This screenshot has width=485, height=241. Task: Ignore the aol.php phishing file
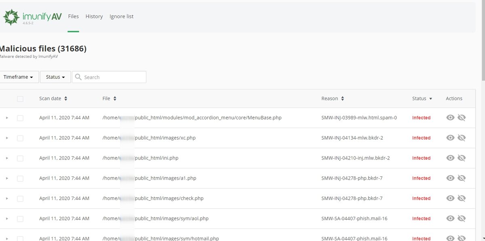(462, 218)
